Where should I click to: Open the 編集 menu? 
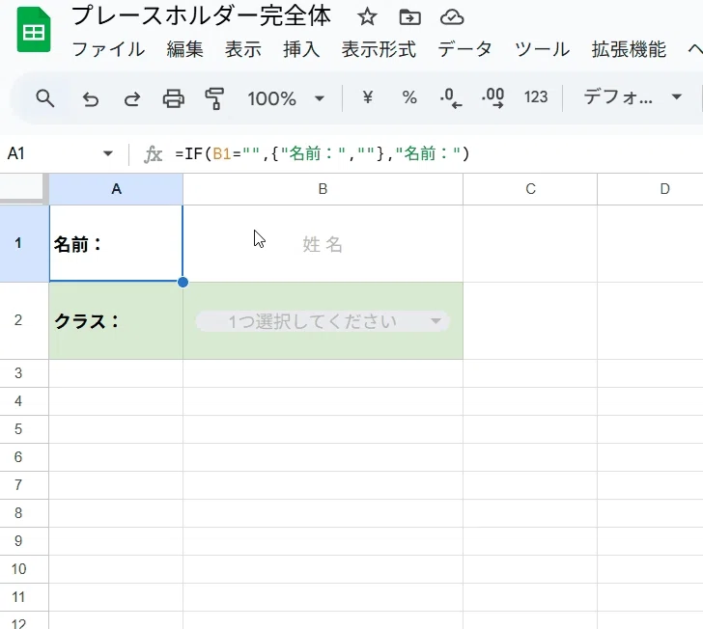coord(184,49)
